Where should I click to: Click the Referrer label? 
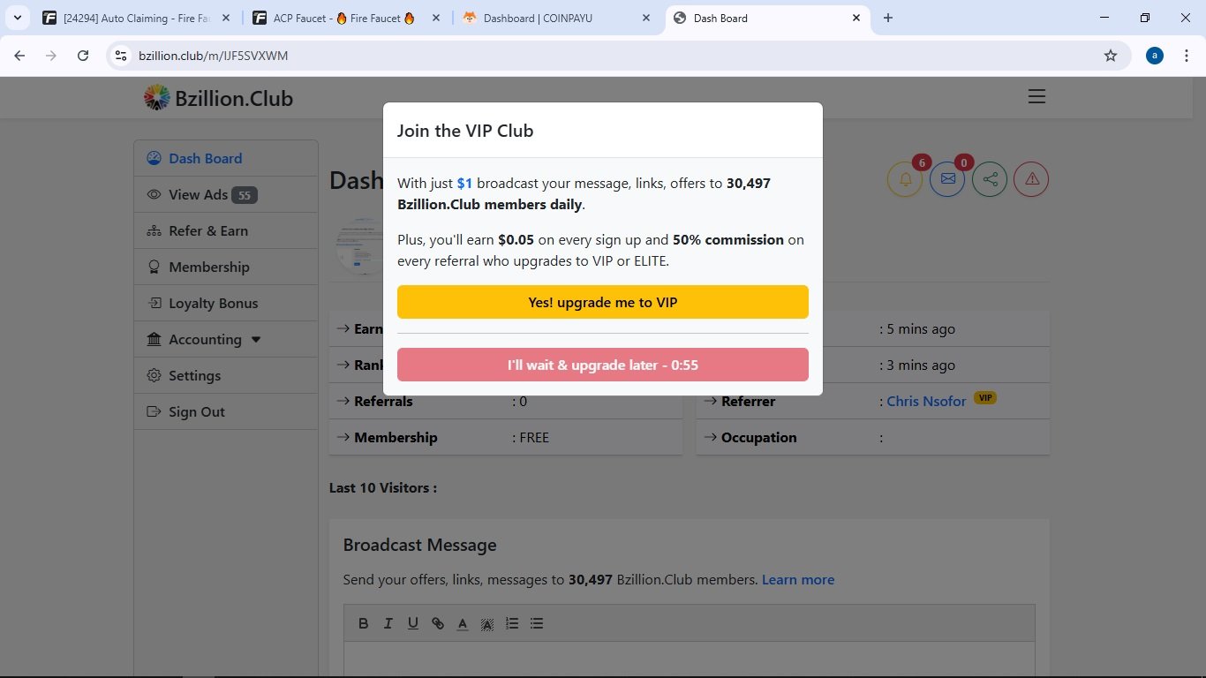(748, 401)
